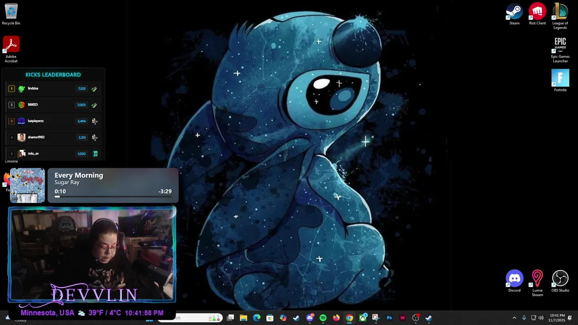Select the lindzius leaderboard row
This screenshot has height=325, width=578.
click(x=53, y=88)
